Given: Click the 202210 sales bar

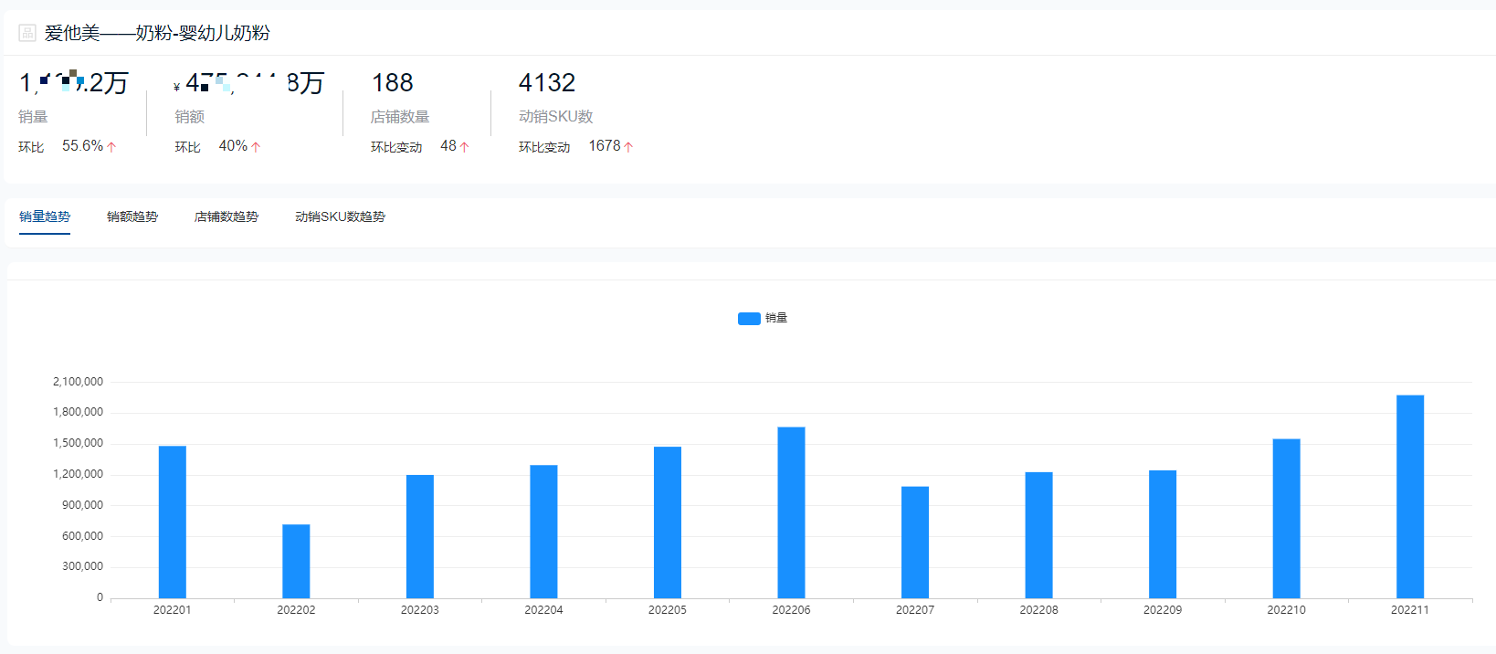Looking at the screenshot, I should [1286, 518].
